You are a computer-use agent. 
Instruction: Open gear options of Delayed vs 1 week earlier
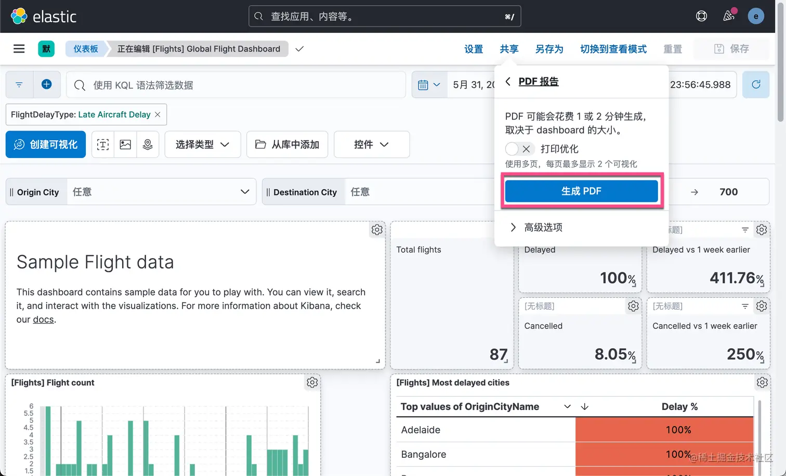click(x=762, y=230)
